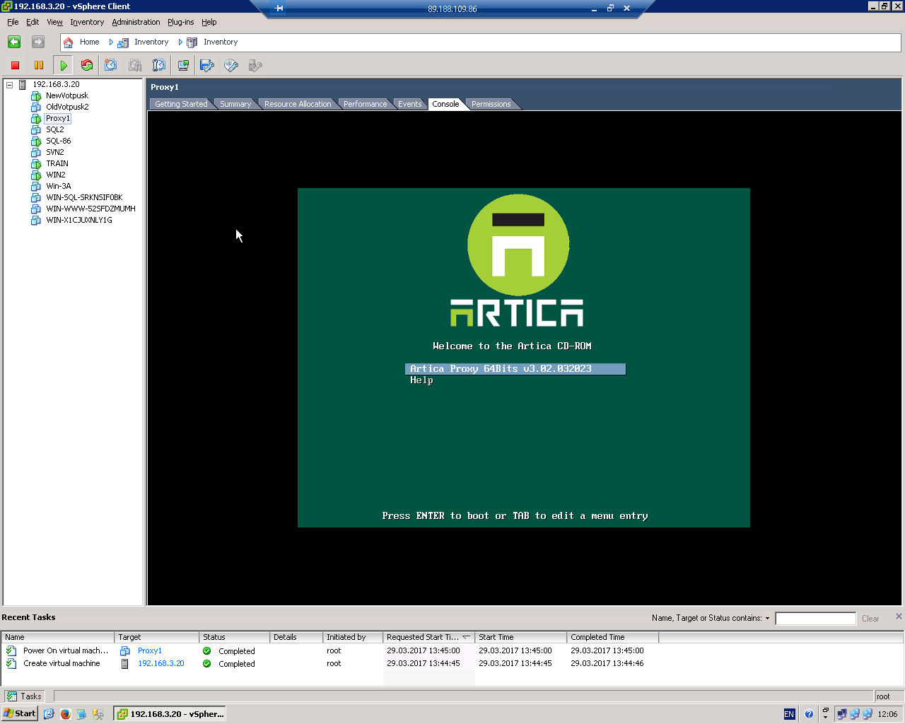The width and height of the screenshot is (905, 724).
Task: Click the red Power Off stop button
Action: click(x=15, y=66)
